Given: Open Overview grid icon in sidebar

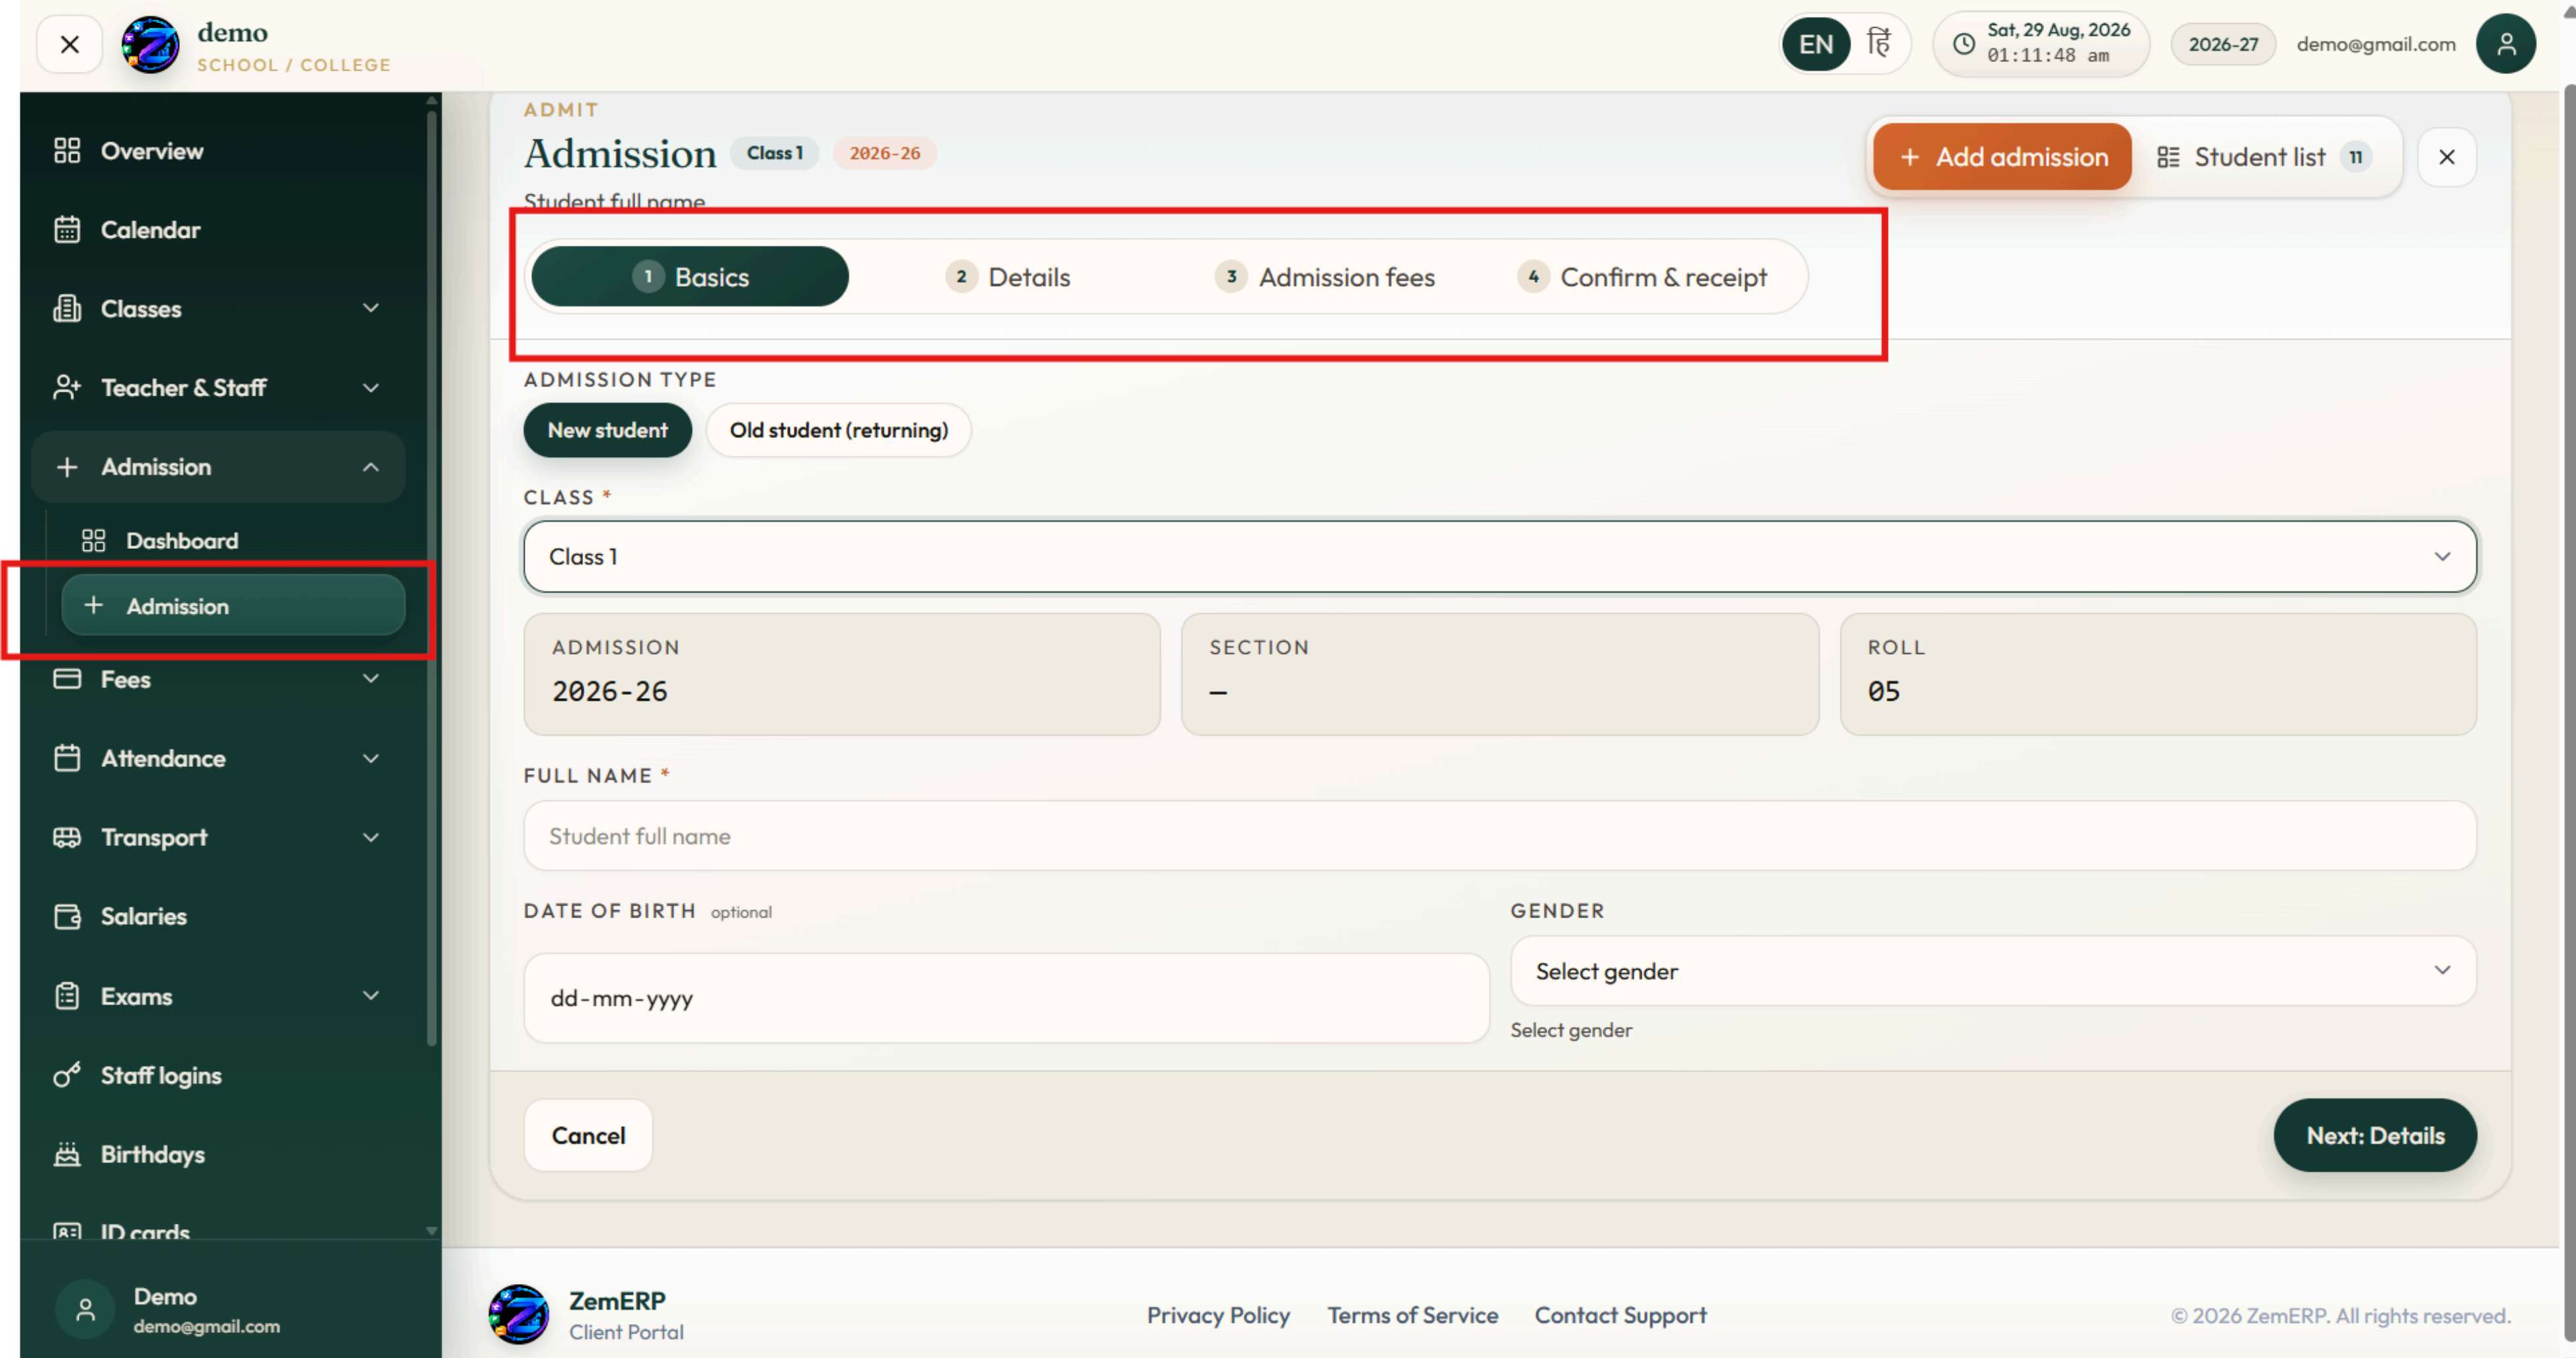Looking at the screenshot, I should 67,151.
